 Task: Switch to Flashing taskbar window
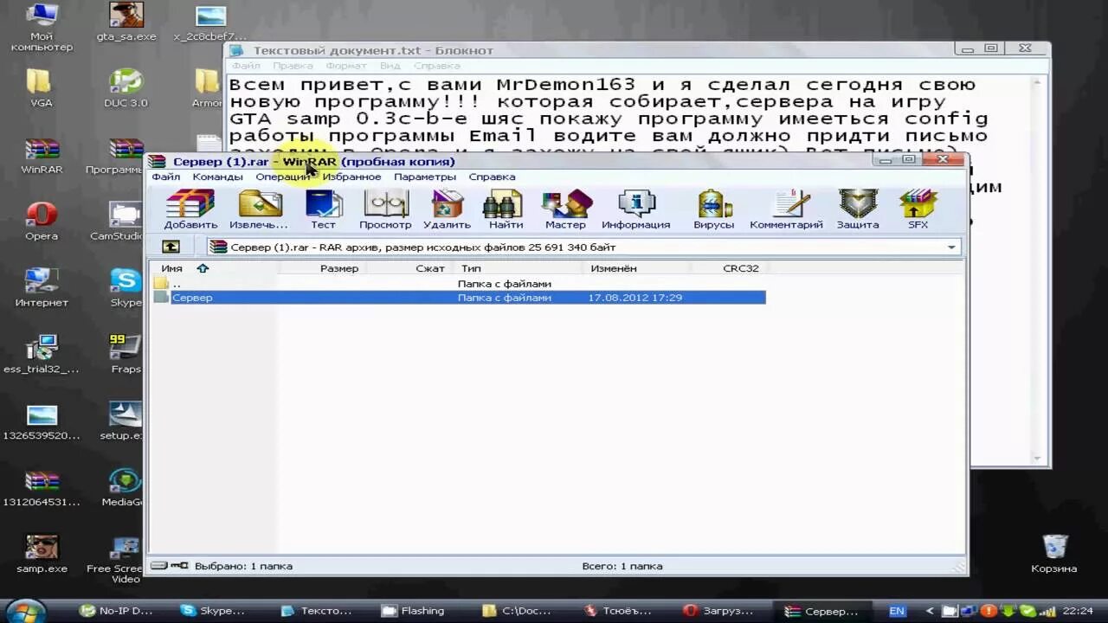(x=422, y=610)
